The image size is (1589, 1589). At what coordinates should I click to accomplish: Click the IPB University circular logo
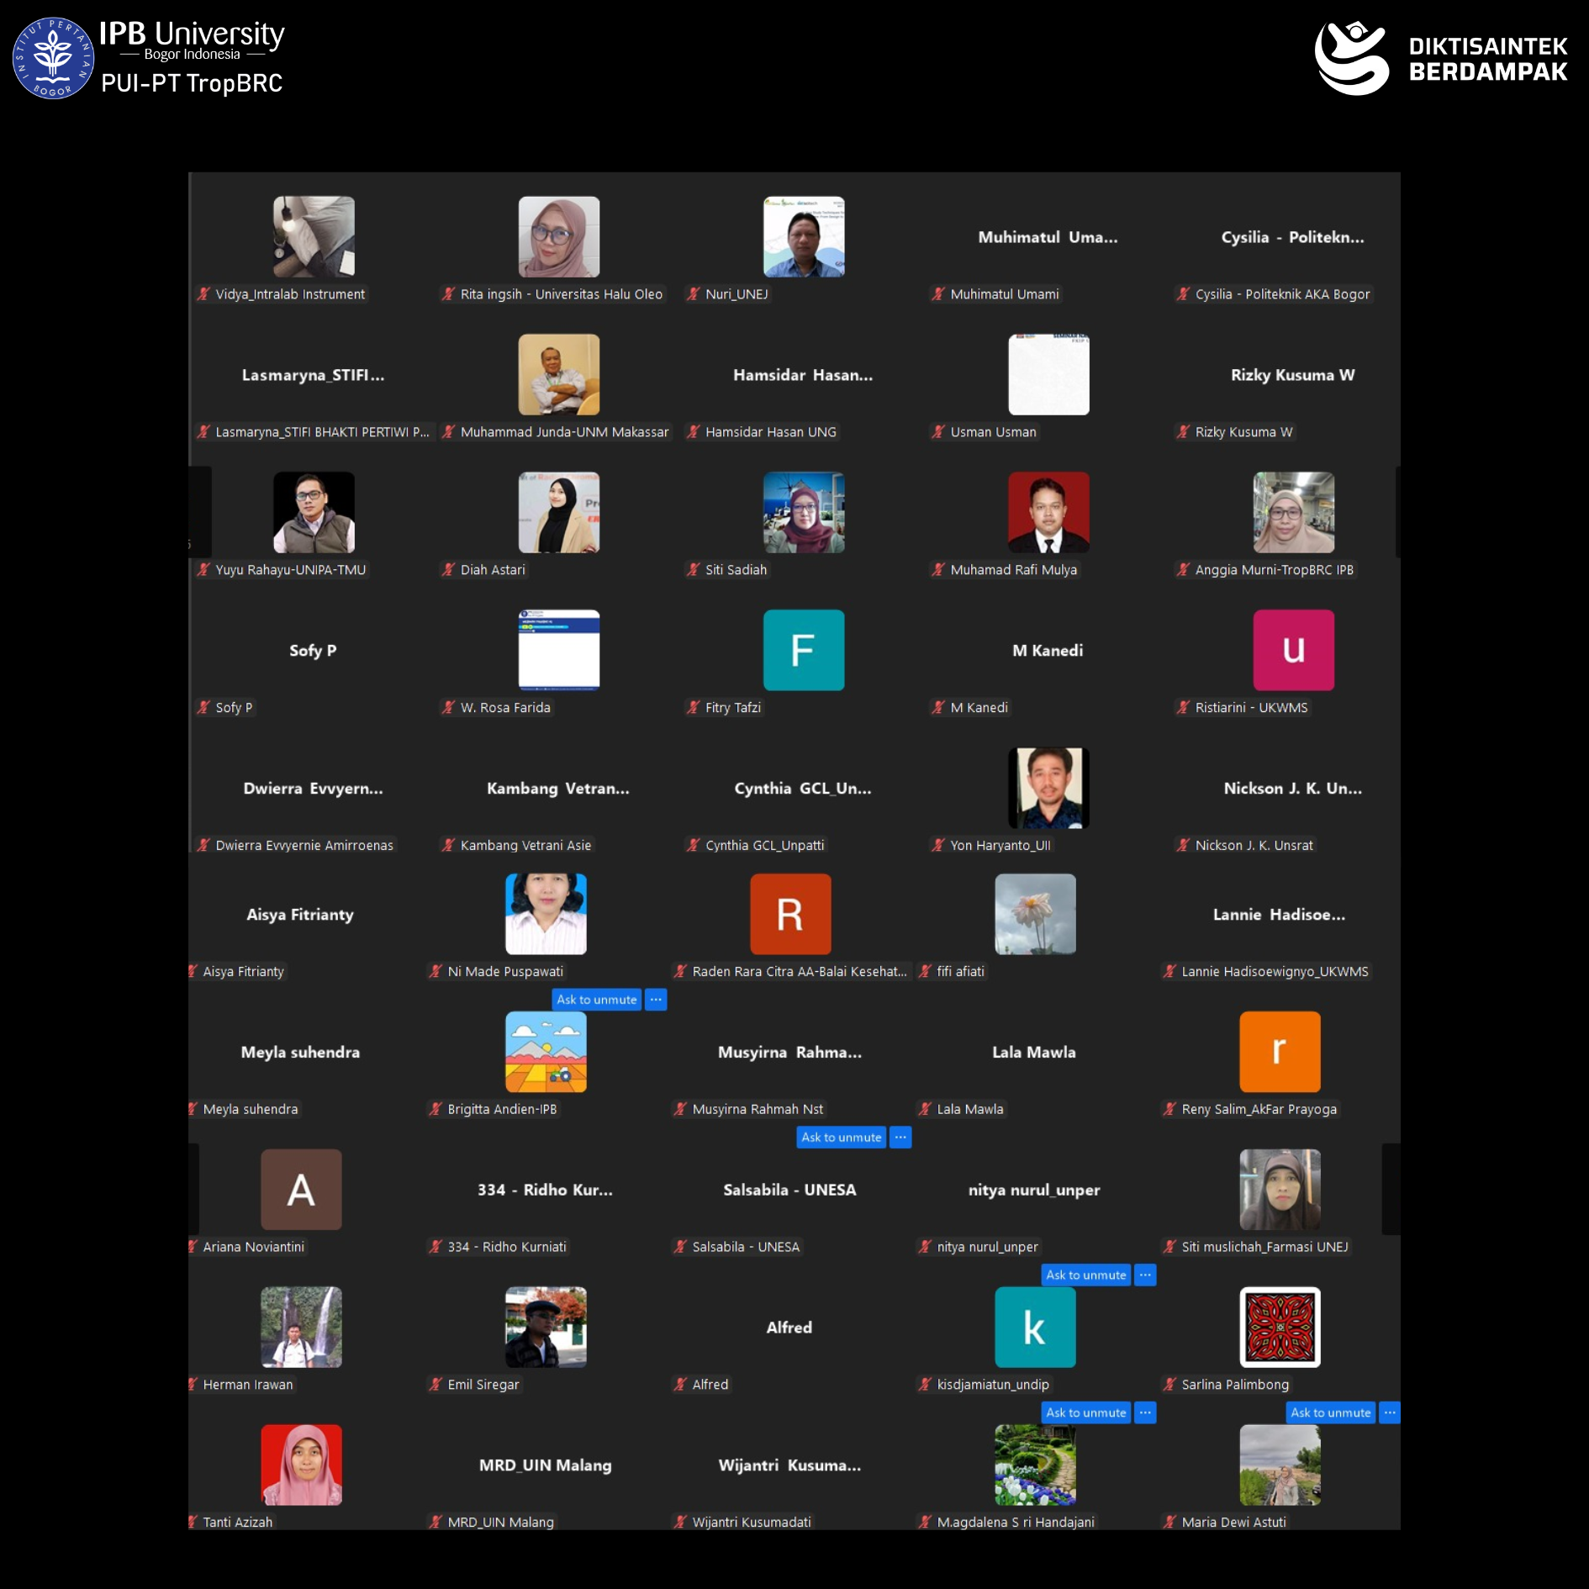click(53, 58)
